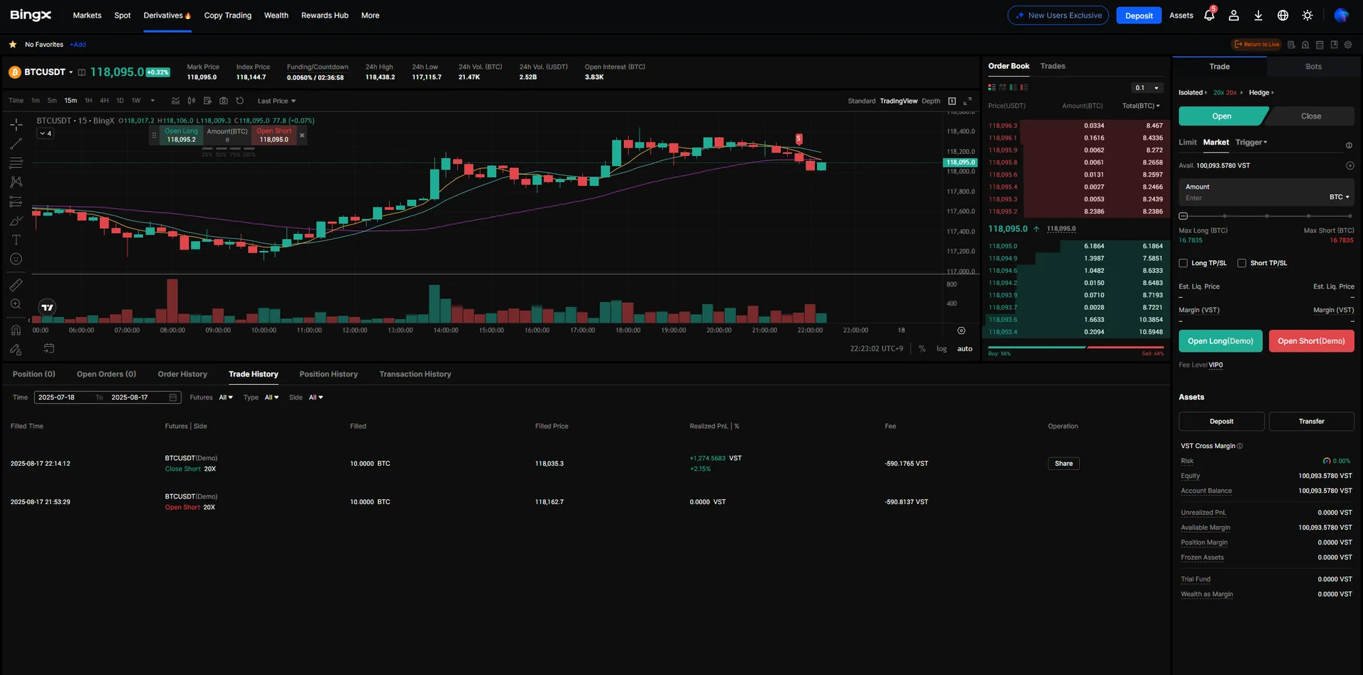Toggle the auto price scale
This screenshot has width=1363, height=675.
coord(965,349)
